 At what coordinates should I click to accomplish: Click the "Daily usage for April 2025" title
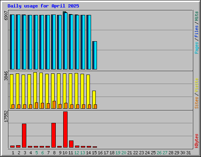pos(43,6)
